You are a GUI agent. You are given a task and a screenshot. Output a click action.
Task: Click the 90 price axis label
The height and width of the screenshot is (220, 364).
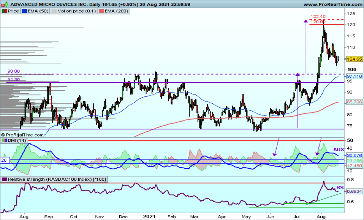click(x=350, y=92)
